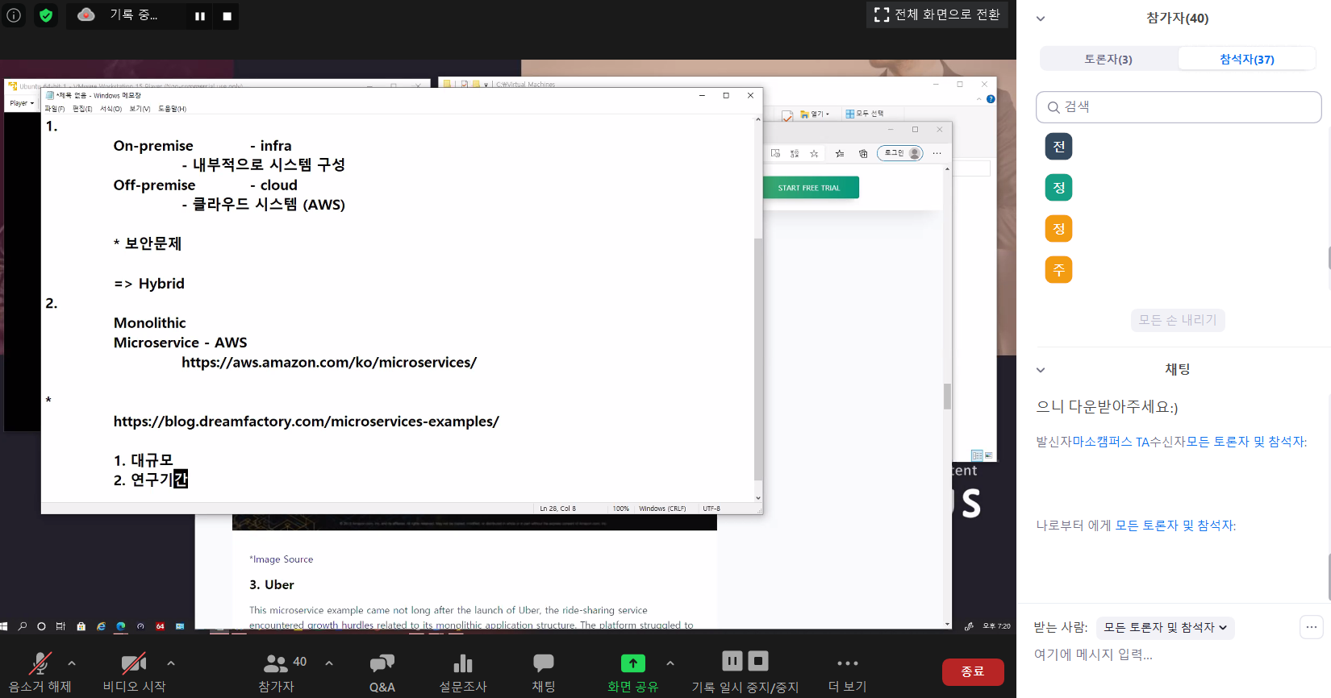Viewport: 1331px width, 698px height.
Task: Click the red 종료 end meeting button
Action: tap(972, 671)
